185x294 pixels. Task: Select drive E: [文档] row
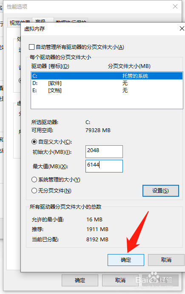pos(107,90)
